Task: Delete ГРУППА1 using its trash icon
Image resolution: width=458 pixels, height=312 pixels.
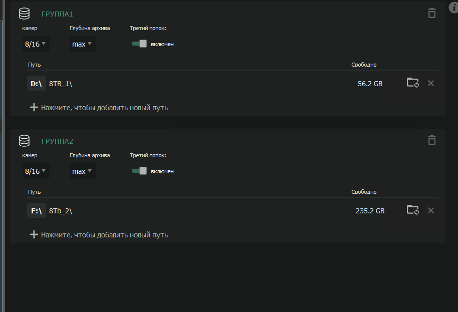Action: [x=431, y=14]
